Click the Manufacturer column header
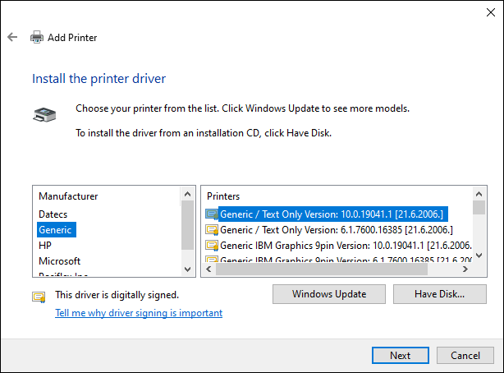Image resolution: width=504 pixels, height=373 pixels. pyautogui.click(x=68, y=196)
